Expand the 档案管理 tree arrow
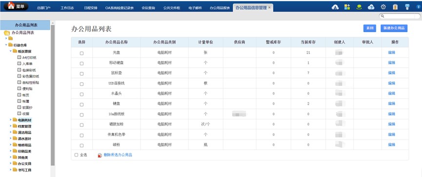Image resolution: width=422 pixels, height=177 pixels. coord(11,126)
